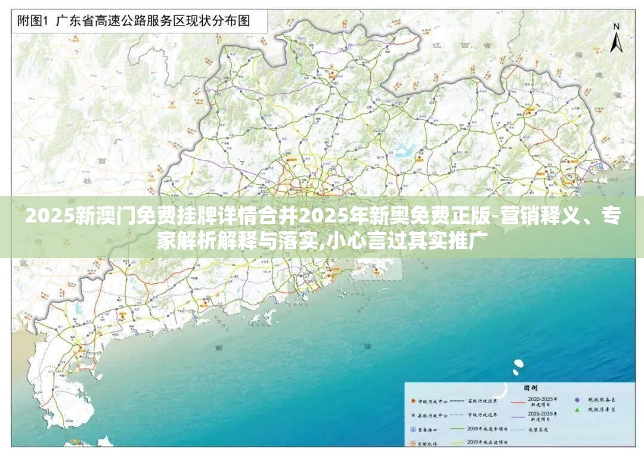Click the 县级行政中心 legend symbol
644x455 pixels.
click(x=413, y=415)
